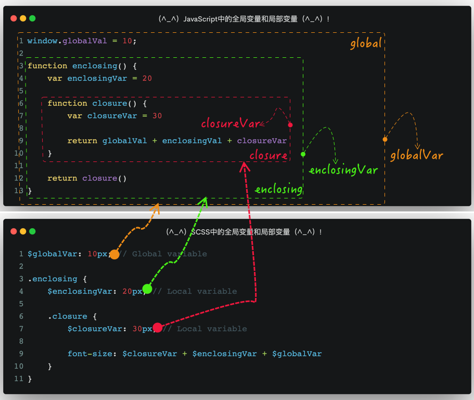The height and width of the screenshot is (400, 474).
Task: Minimize the SCSS code window with yellow button
Action: click(23, 231)
